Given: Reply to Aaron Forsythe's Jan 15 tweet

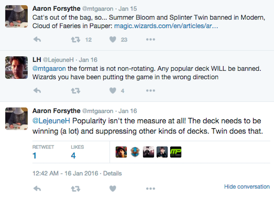Looking at the screenshot, I should click(x=37, y=40).
